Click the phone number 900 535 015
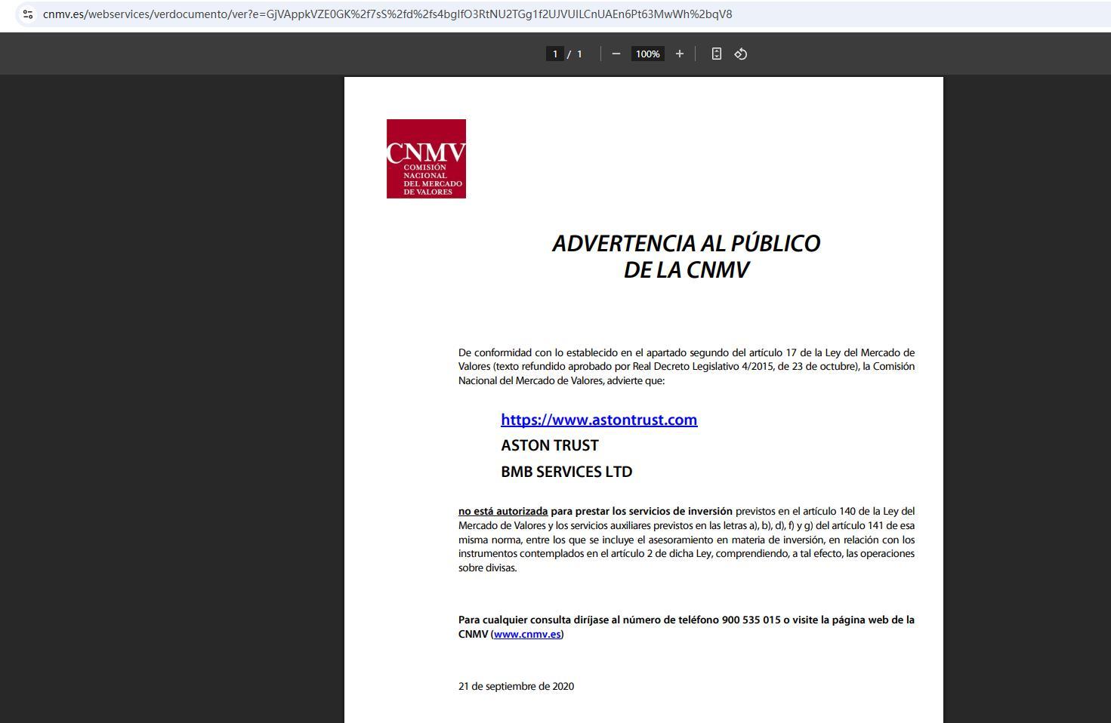Image resolution: width=1111 pixels, height=723 pixels. 751,620
